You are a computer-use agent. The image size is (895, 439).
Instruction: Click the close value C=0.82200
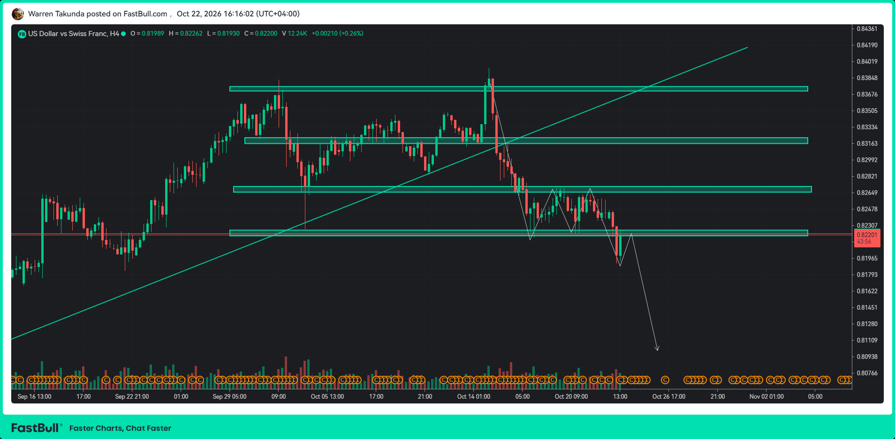(x=261, y=34)
